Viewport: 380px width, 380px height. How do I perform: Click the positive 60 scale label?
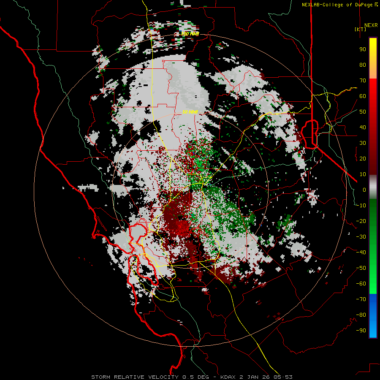363,96
